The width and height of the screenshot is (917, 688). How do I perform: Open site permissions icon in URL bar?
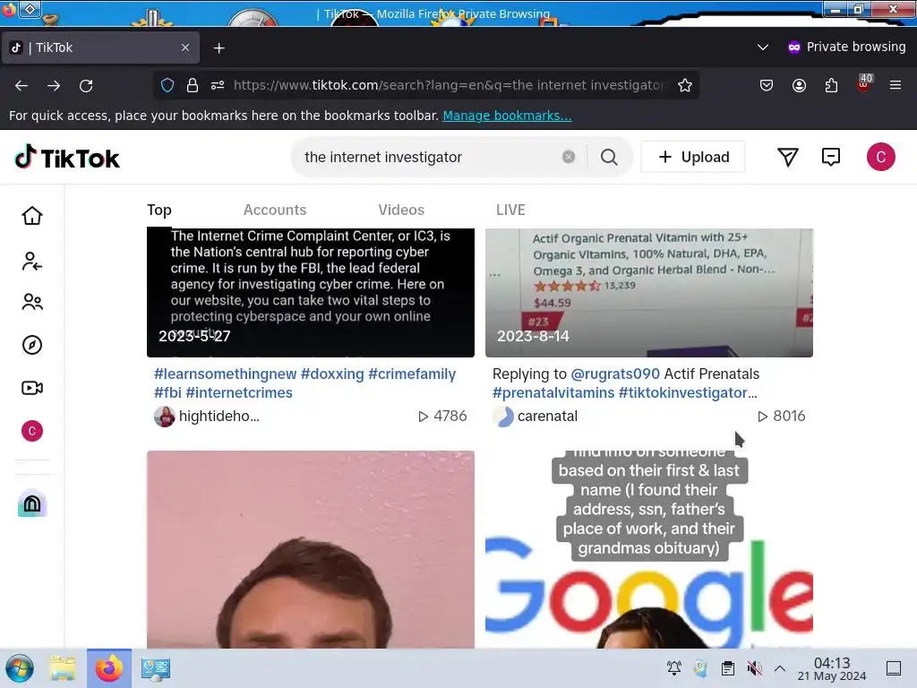218,85
